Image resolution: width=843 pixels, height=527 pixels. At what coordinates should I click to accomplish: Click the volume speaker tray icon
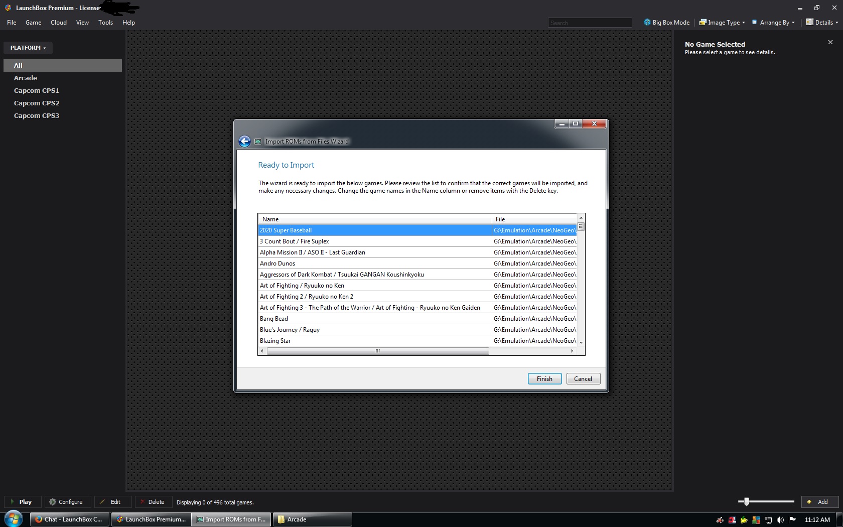[x=780, y=520]
